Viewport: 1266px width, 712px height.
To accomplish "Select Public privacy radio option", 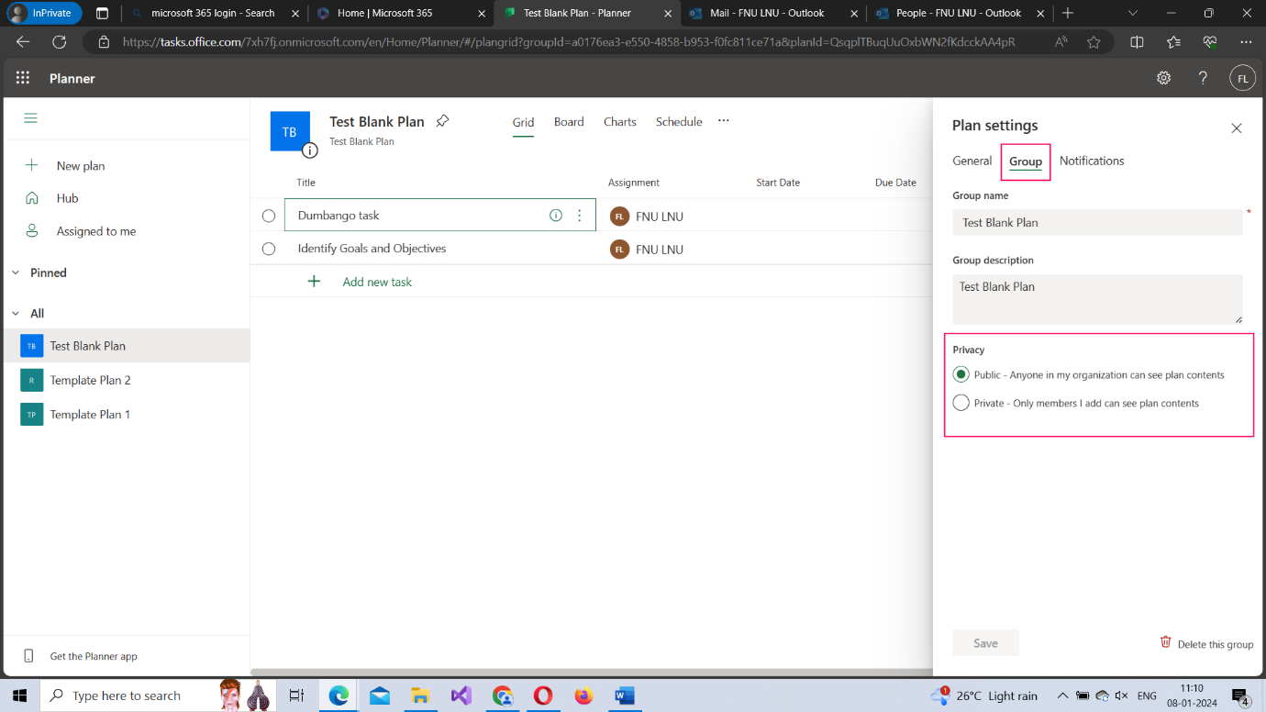I will click(x=961, y=374).
